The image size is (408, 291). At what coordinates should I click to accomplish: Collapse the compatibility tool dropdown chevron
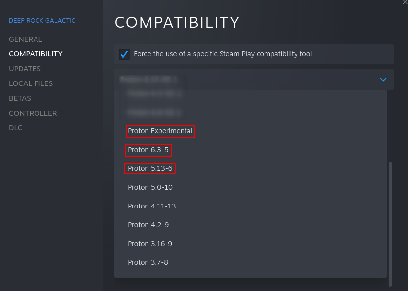(x=383, y=80)
